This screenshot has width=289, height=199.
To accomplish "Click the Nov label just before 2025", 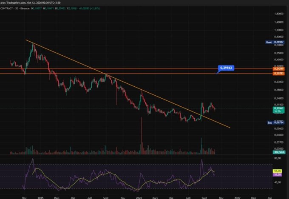I will [x=24, y=198].
